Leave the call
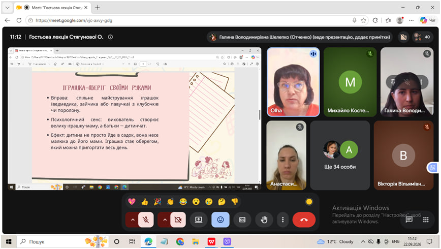The height and width of the screenshot is (249, 441). (x=304, y=220)
